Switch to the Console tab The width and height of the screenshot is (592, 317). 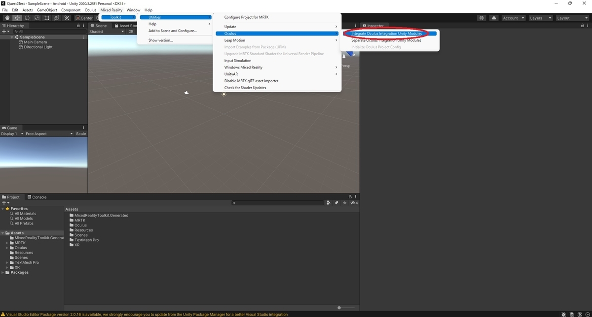point(37,197)
